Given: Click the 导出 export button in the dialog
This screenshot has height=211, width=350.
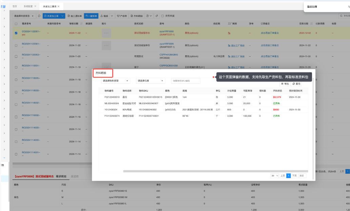Looking at the screenshot, I should pos(285,83).
